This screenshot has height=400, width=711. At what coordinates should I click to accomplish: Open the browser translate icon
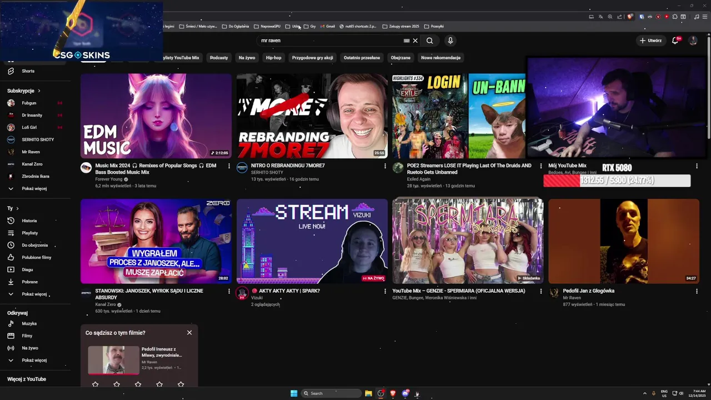coord(600,17)
